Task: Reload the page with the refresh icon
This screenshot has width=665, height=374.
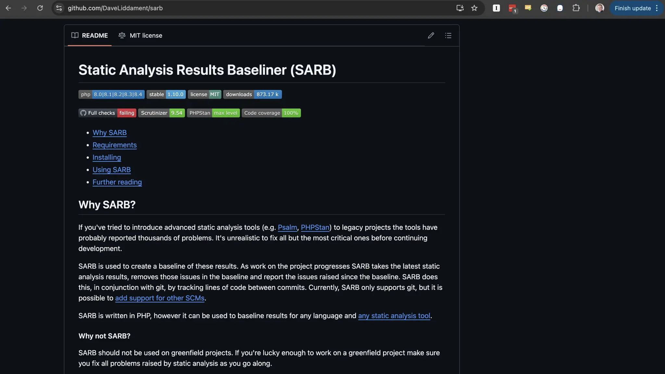Action: click(40, 8)
